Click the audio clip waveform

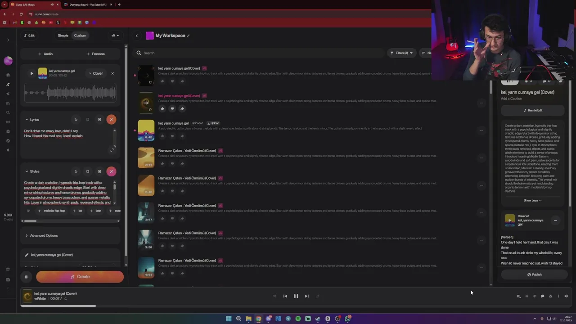pos(70,93)
